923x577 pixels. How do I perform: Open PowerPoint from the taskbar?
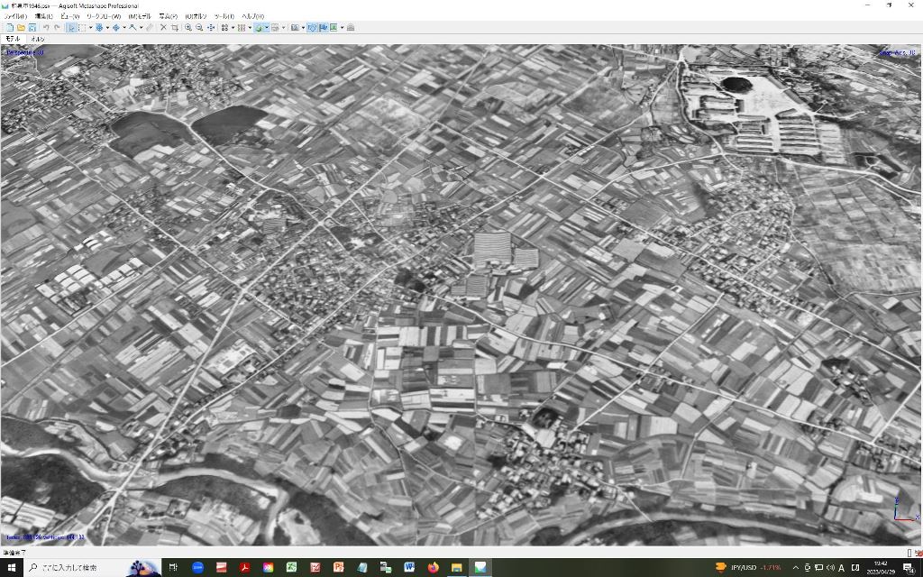click(339, 568)
